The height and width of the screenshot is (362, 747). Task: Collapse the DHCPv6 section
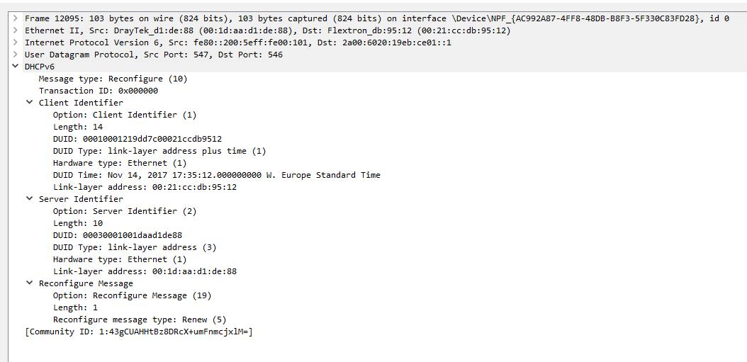16,67
